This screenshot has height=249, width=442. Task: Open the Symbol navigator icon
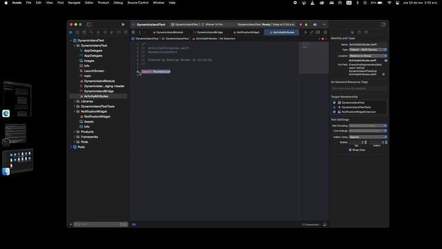(x=84, y=33)
